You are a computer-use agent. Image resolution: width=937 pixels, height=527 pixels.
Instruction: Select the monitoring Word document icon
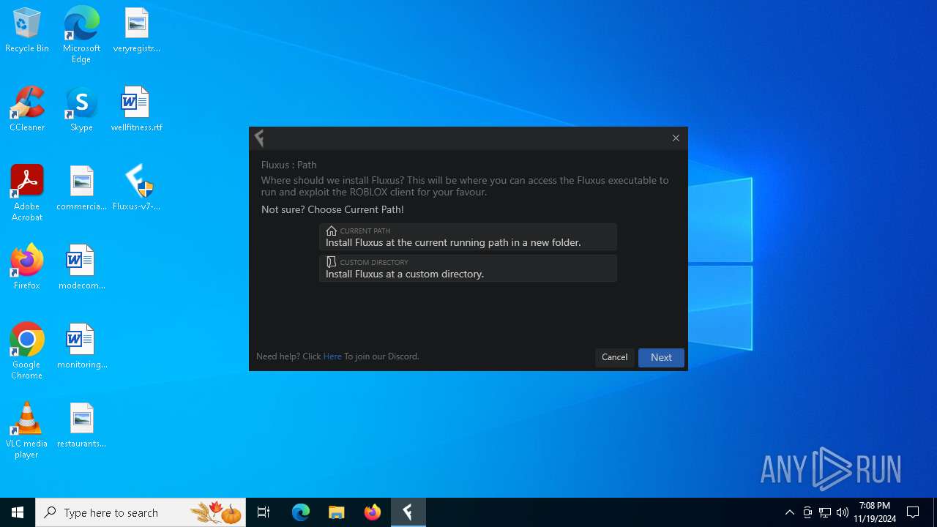tap(81, 347)
